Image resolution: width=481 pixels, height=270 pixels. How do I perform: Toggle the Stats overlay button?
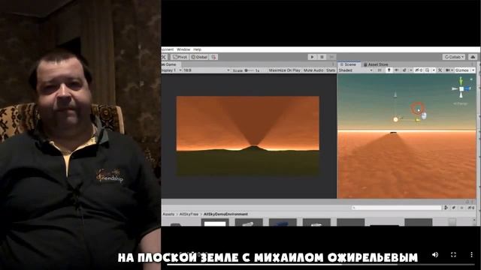click(331, 70)
